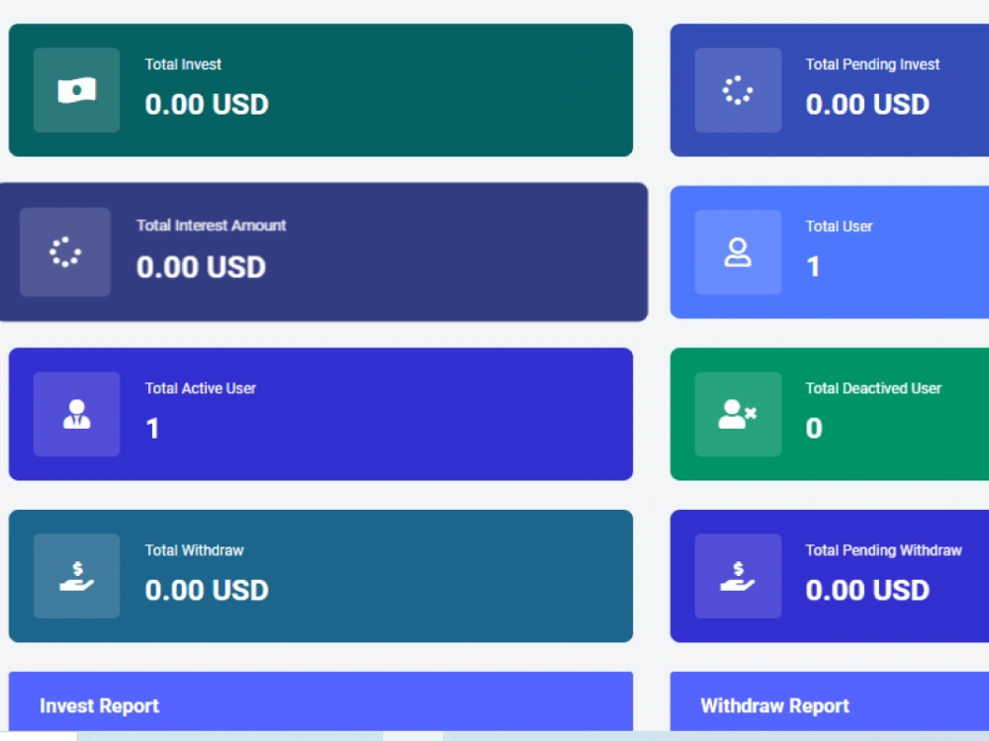Select the 'Total Pending Withdraw' label

tap(883, 550)
